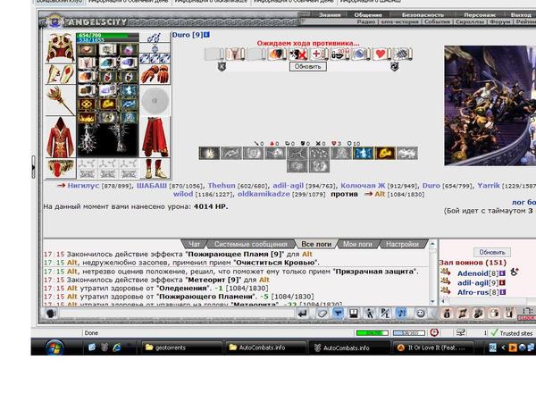Click the green health bar 654/799
536x402 pixels.
point(108,35)
